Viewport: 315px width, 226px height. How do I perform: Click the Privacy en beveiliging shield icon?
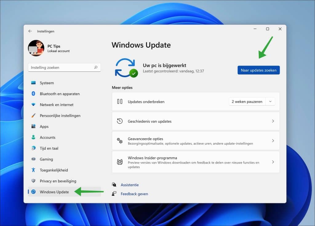pyautogui.click(x=33, y=181)
